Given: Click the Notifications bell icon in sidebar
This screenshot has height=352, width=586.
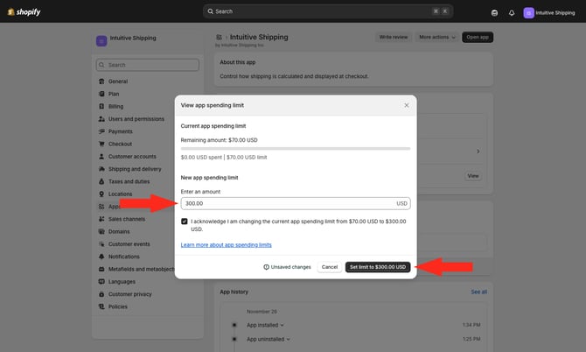Looking at the screenshot, I should [x=101, y=257].
